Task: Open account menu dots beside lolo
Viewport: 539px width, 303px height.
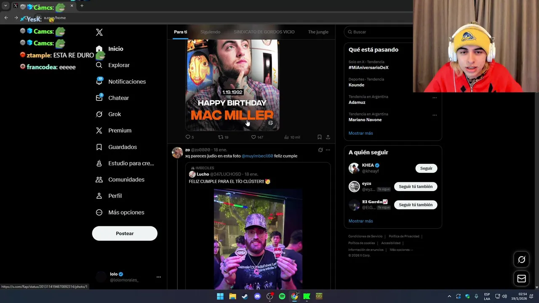Action: [159, 277]
